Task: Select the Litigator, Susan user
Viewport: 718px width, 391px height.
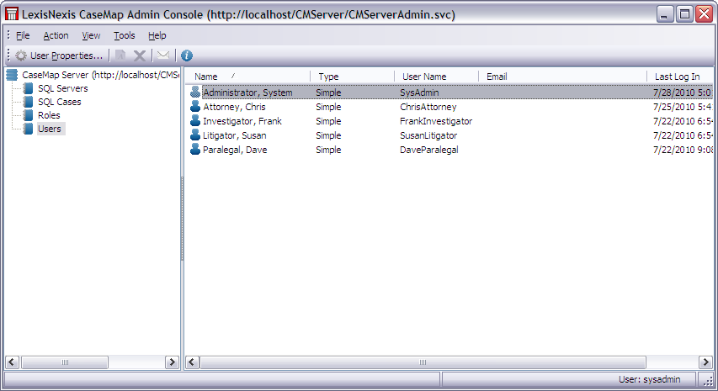Action: point(235,135)
